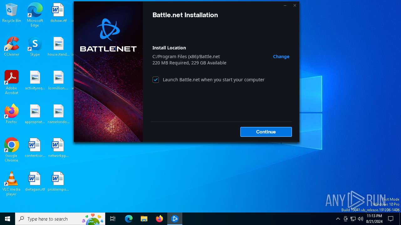The height and width of the screenshot is (225, 401).
Task: Select networkpp Word document on desktop
Action: coord(58,148)
